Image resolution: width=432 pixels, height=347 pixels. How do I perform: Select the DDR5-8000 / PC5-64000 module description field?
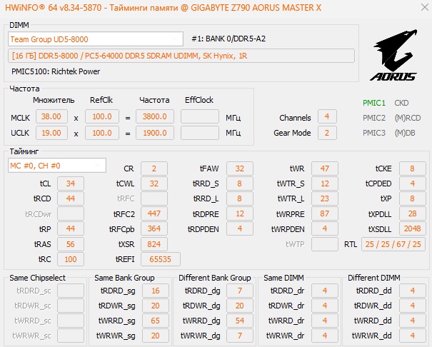pos(181,56)
